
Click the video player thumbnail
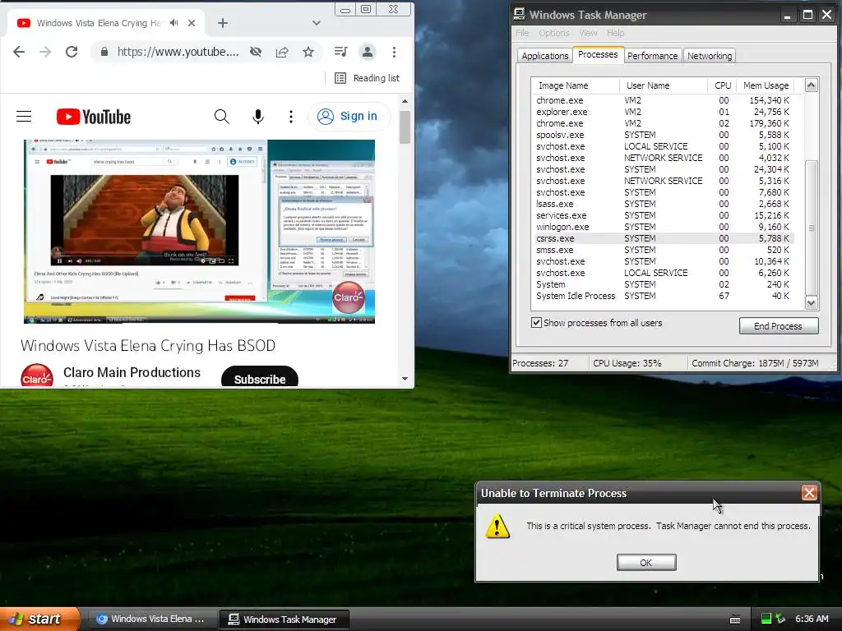pyautogui.click(x=199, y=231)
